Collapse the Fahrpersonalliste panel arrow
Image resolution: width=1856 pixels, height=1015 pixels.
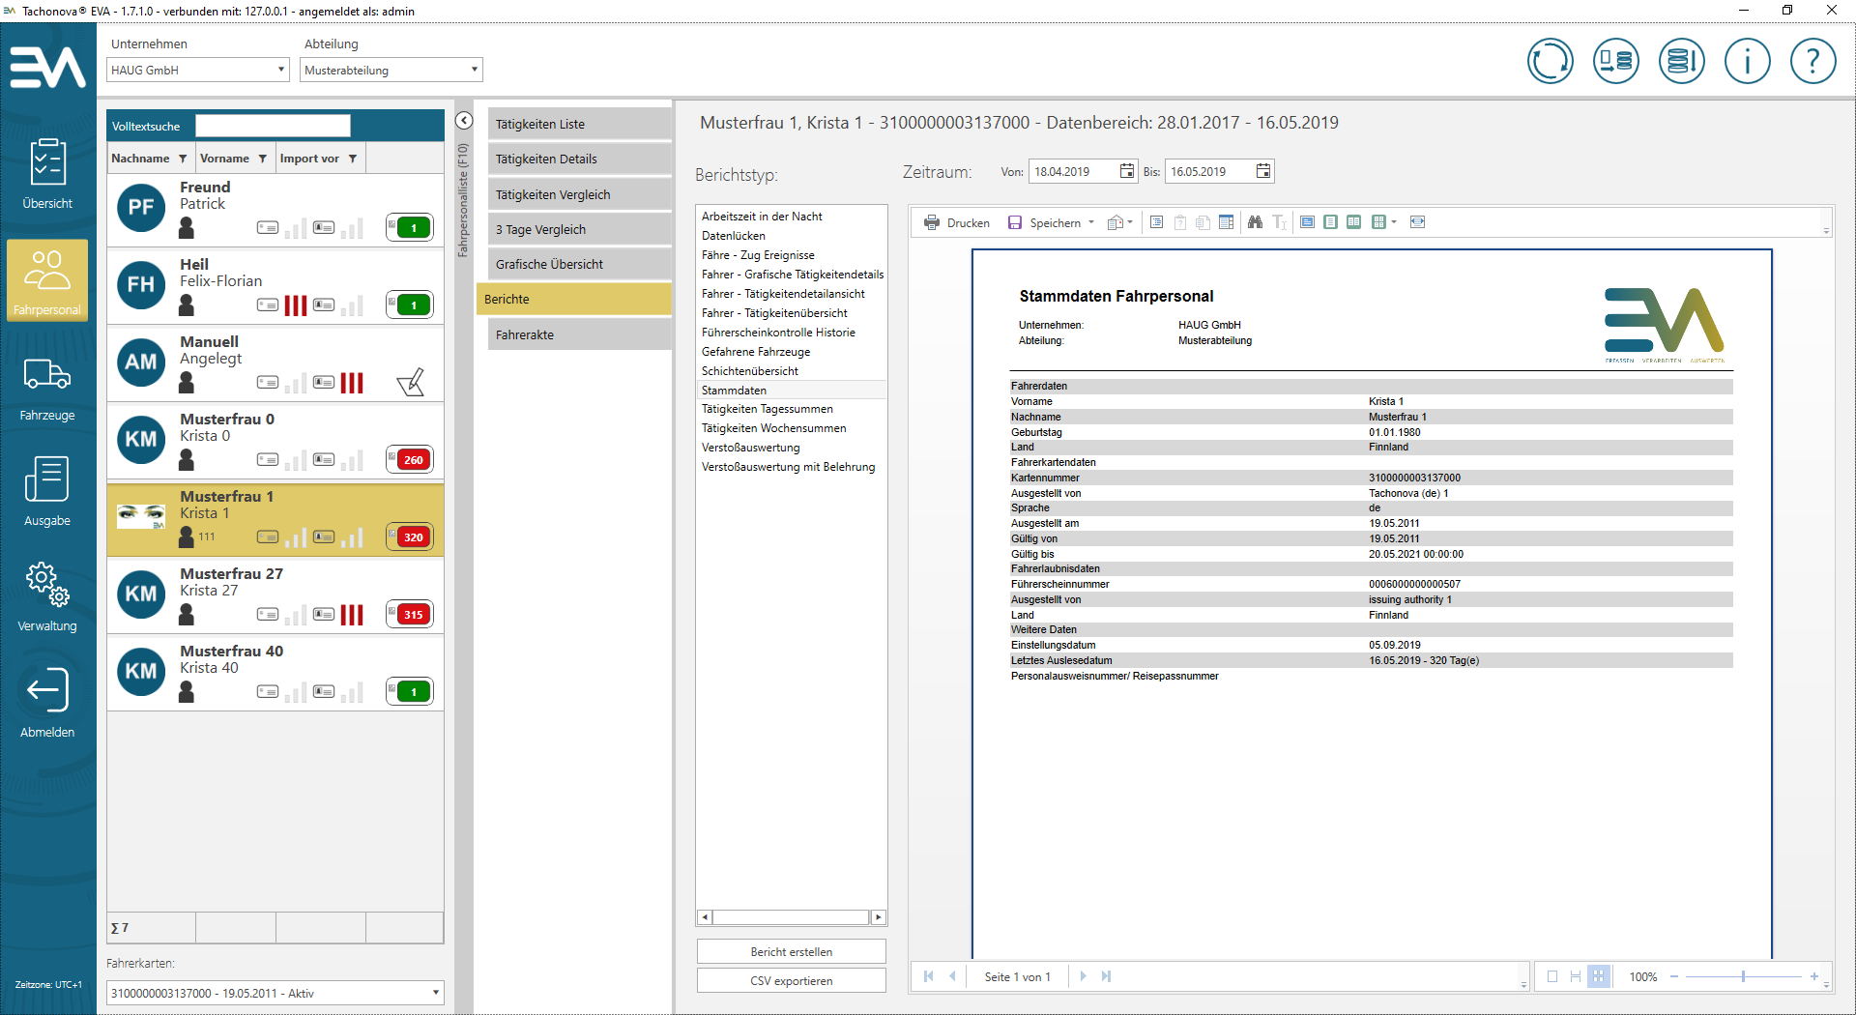pos(464,121)
